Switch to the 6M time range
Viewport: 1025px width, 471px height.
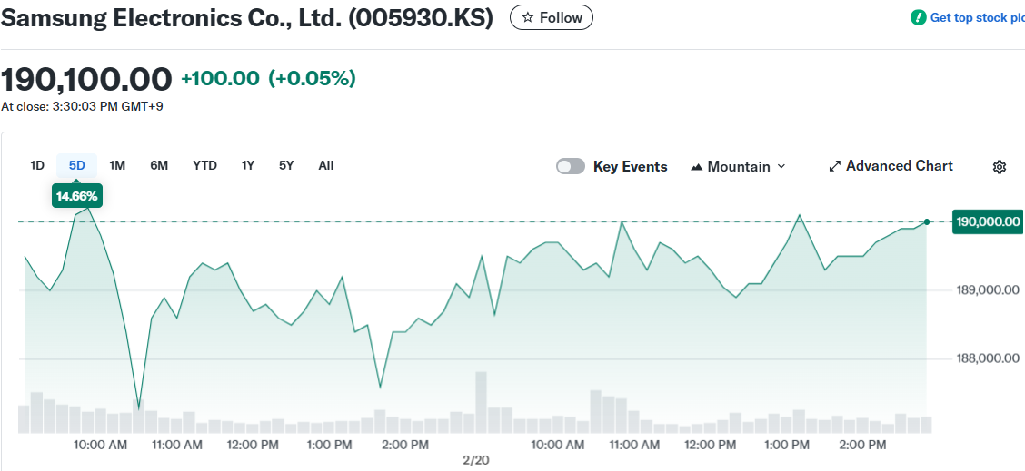pos(159,165)
